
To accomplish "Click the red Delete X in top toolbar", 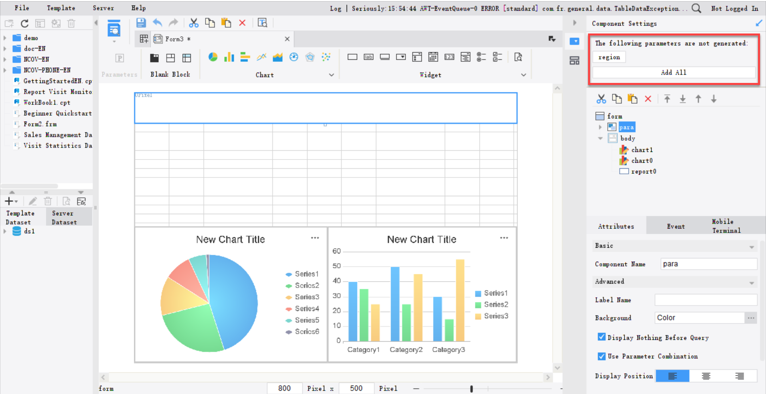I will click(x=242, y=23).
